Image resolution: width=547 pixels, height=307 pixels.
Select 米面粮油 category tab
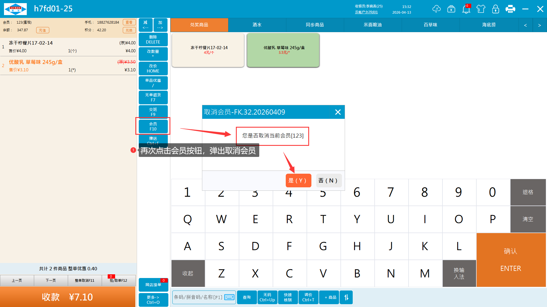372,25
